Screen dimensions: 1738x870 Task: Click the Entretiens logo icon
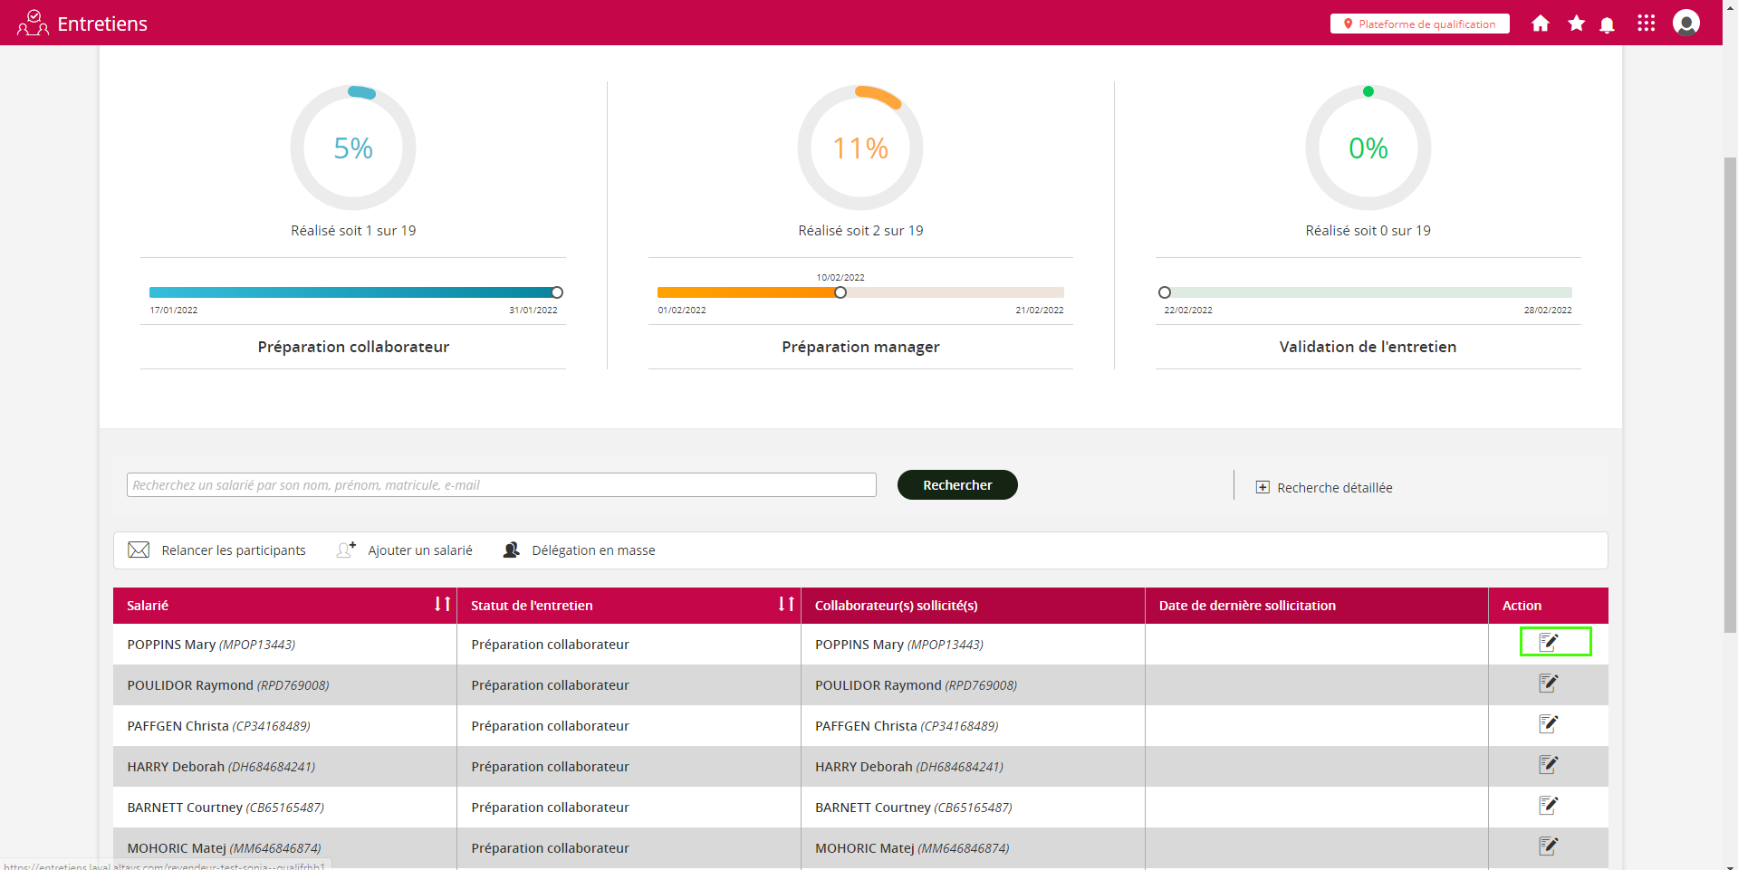click(x=33, y=24)
